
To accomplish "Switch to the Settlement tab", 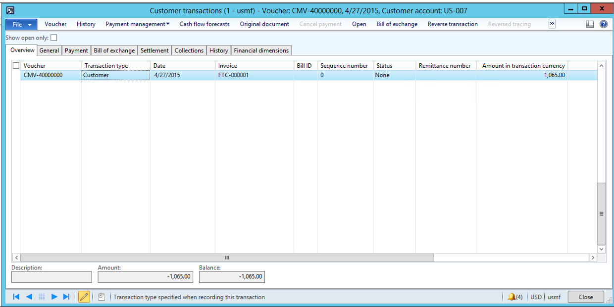I will point(154,50).
